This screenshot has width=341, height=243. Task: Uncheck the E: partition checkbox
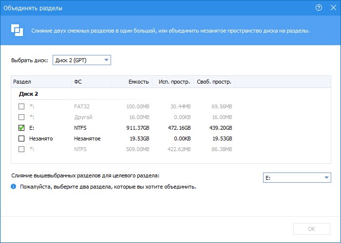tap(21, 128)
